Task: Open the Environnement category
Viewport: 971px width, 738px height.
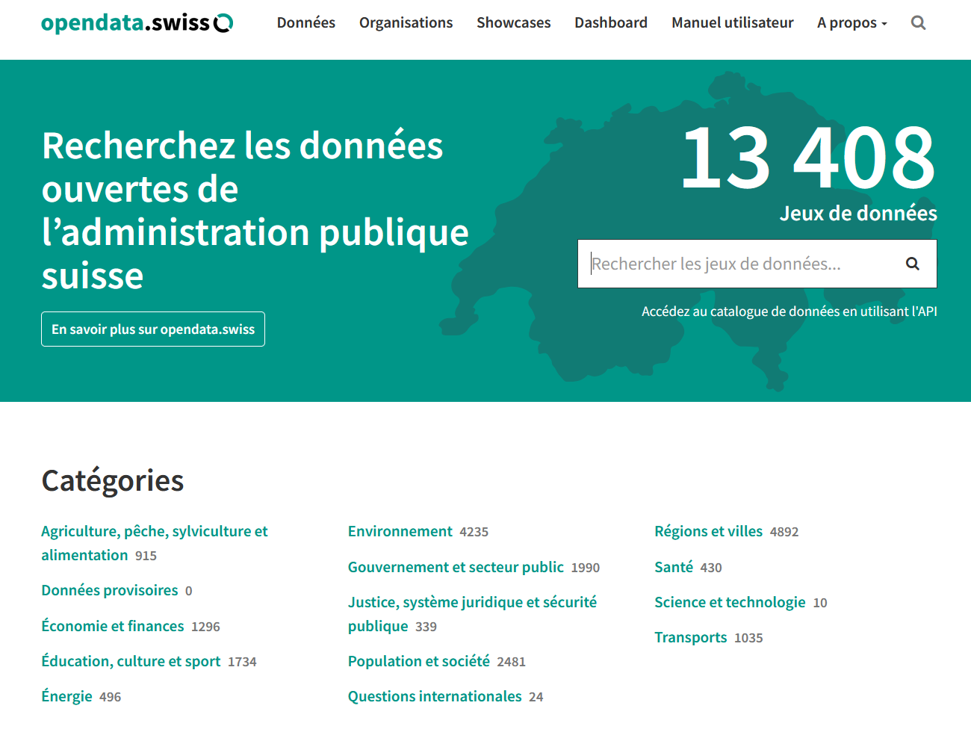Action: point(400,531)
